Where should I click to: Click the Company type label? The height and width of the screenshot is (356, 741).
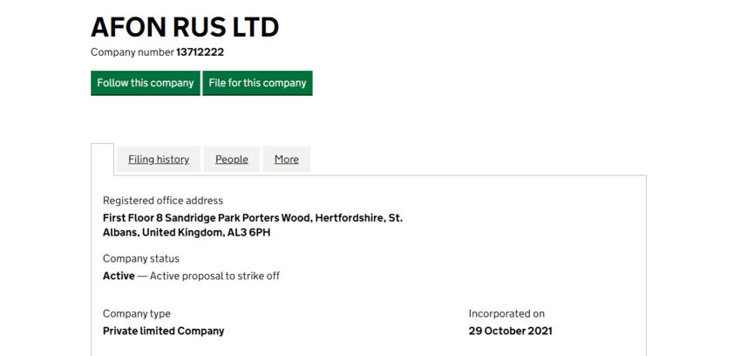[137, 313]
